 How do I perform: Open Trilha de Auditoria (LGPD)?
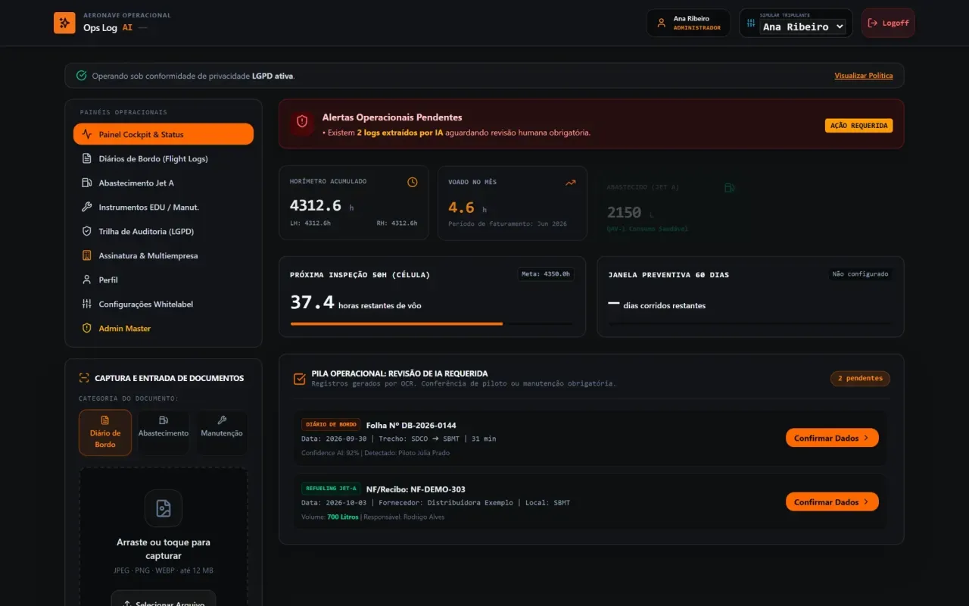tap(164, 231)
